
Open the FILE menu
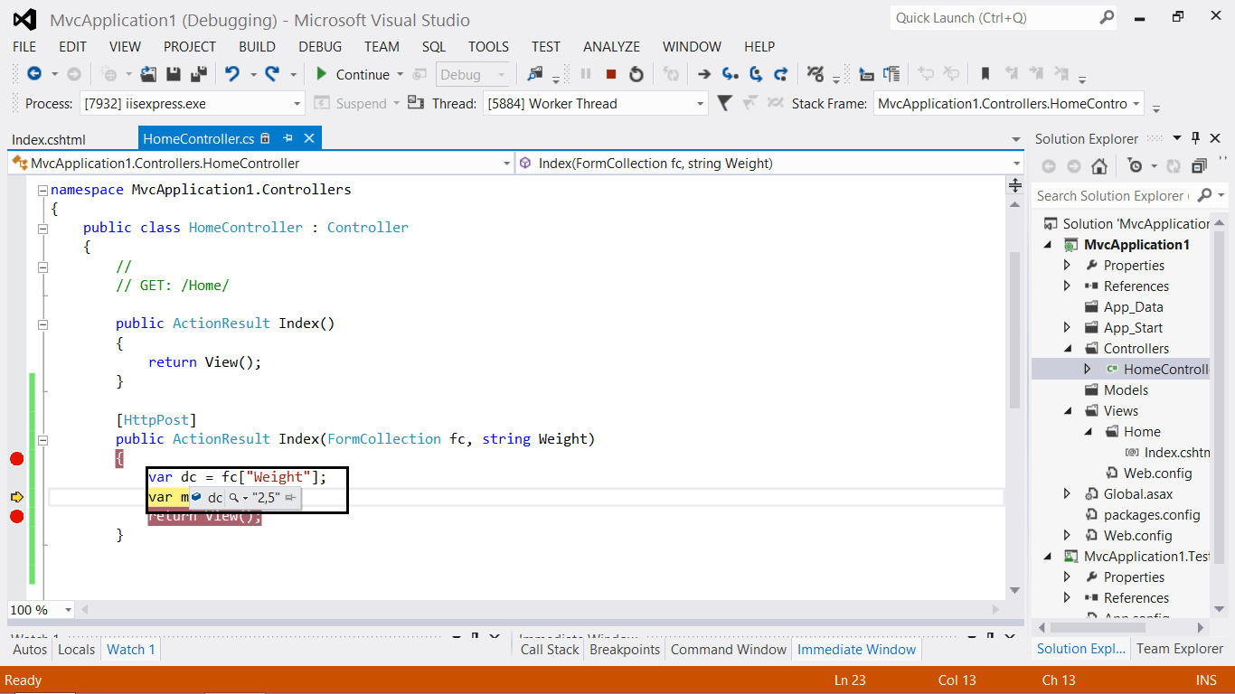point(24,46)
